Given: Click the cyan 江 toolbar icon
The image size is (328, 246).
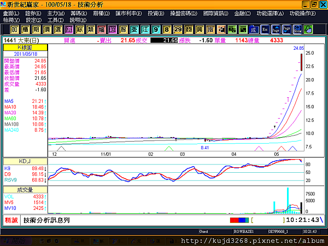Looking at the screenshot, I should (x=145, y=30).
